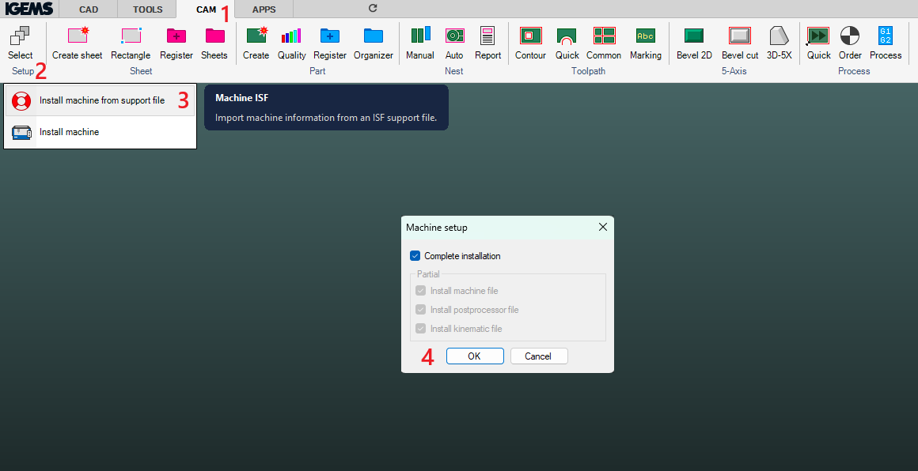Click the refresh icon in the tab bar

(373, 8)
